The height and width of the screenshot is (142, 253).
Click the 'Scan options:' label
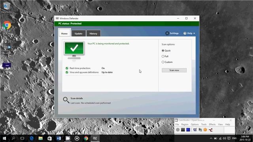(168, 44)
